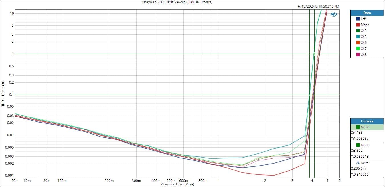The height and width of the screenshot is (187, 385).
Task: Click the Delta triangle icon in Cursors
Action: [358, 163]
